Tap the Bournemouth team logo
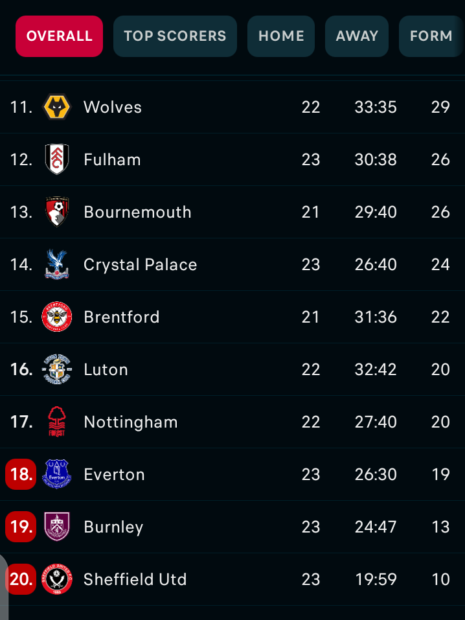 (x=57, y=212)
